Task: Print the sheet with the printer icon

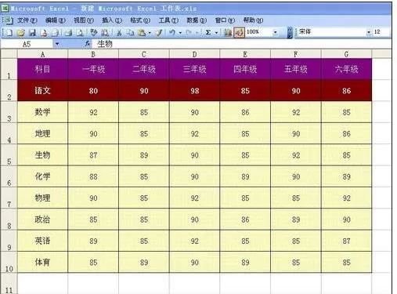Action: coord(69,32)
